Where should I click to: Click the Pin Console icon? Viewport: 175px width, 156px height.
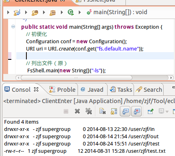(x=151, y=111)
